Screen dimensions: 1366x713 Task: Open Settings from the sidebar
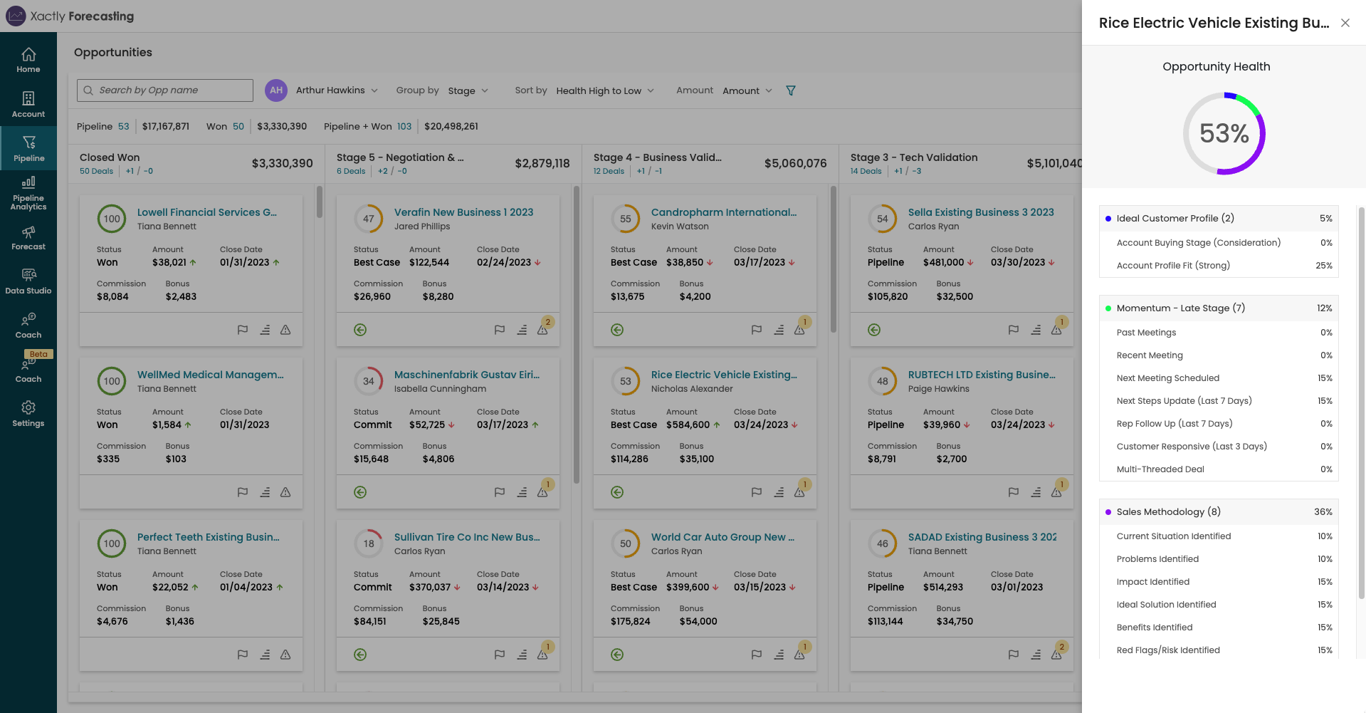point(28,413)
